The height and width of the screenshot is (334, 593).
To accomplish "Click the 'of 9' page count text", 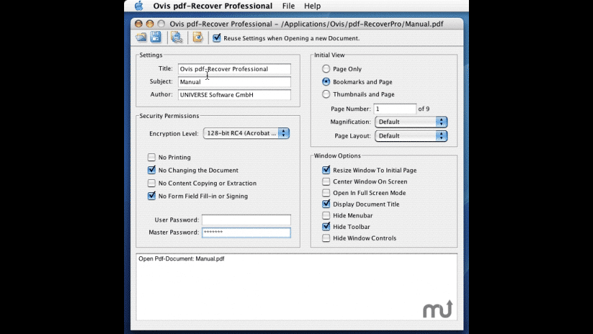I will tap(423, 109).
